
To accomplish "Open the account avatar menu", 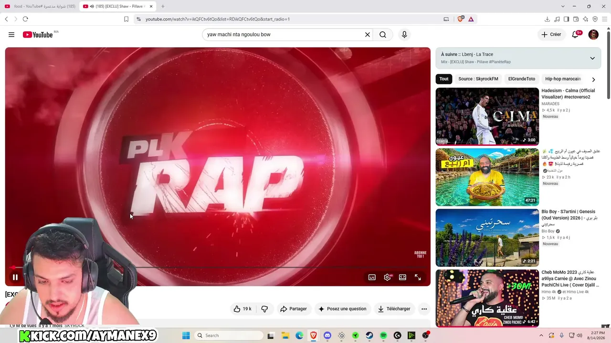I will coord(593,34).
